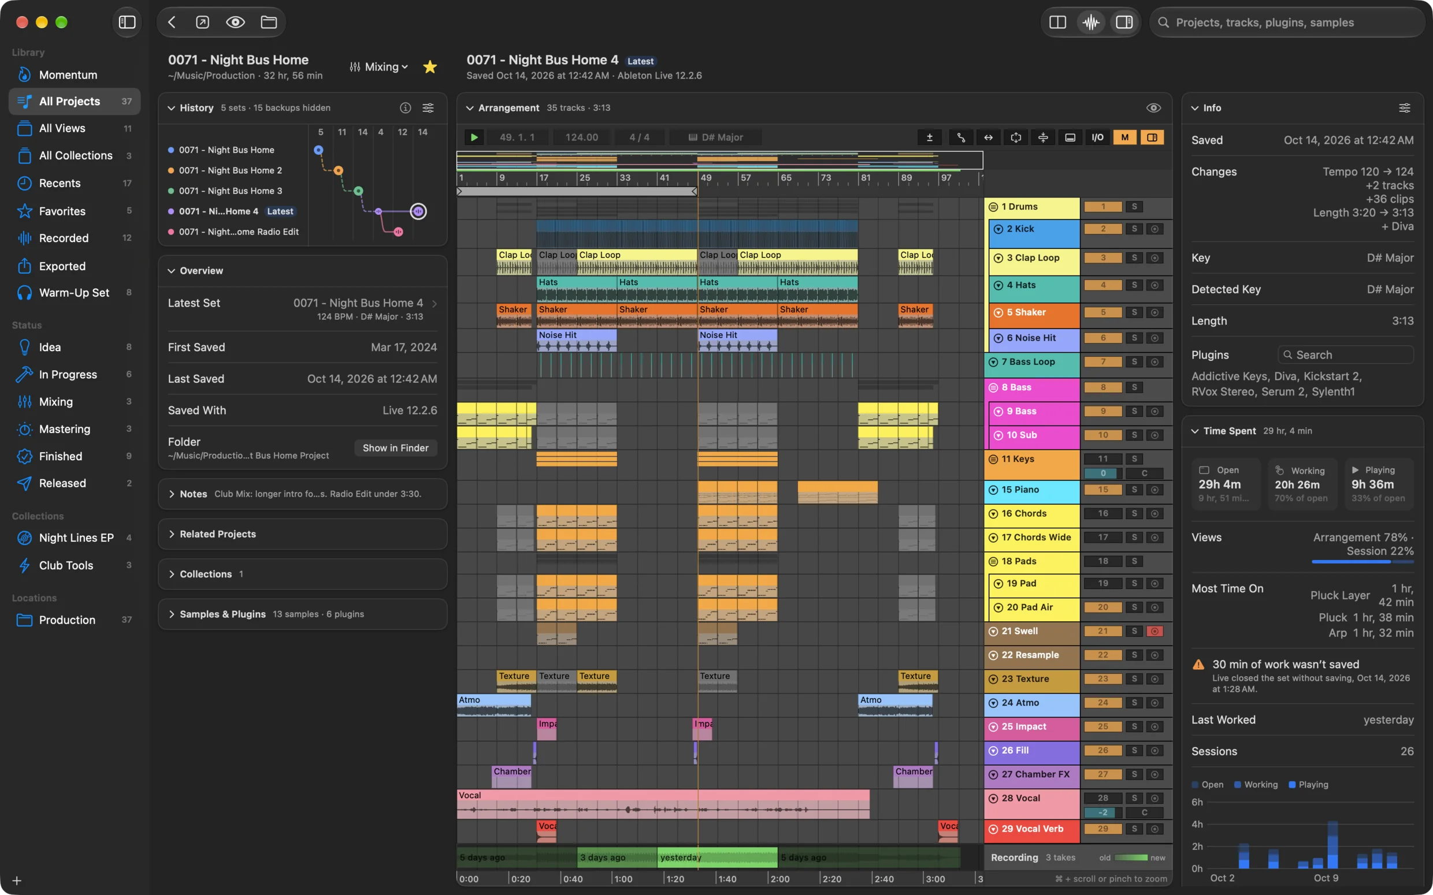Open History filter settings icon
This screenshot has height=895, width=1433.
[428, 108]
